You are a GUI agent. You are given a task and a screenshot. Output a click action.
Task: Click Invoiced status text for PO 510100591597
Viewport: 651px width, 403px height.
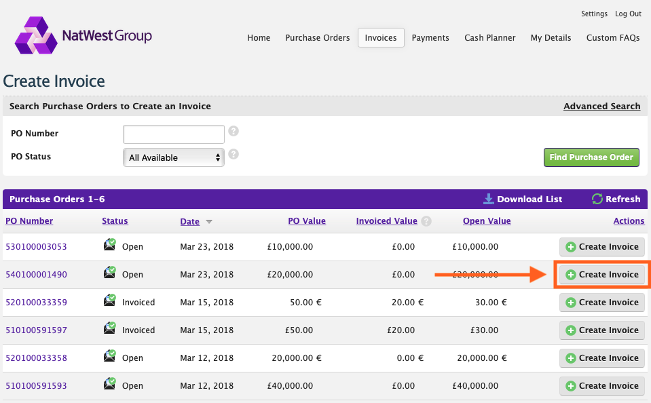click(138, 330)
